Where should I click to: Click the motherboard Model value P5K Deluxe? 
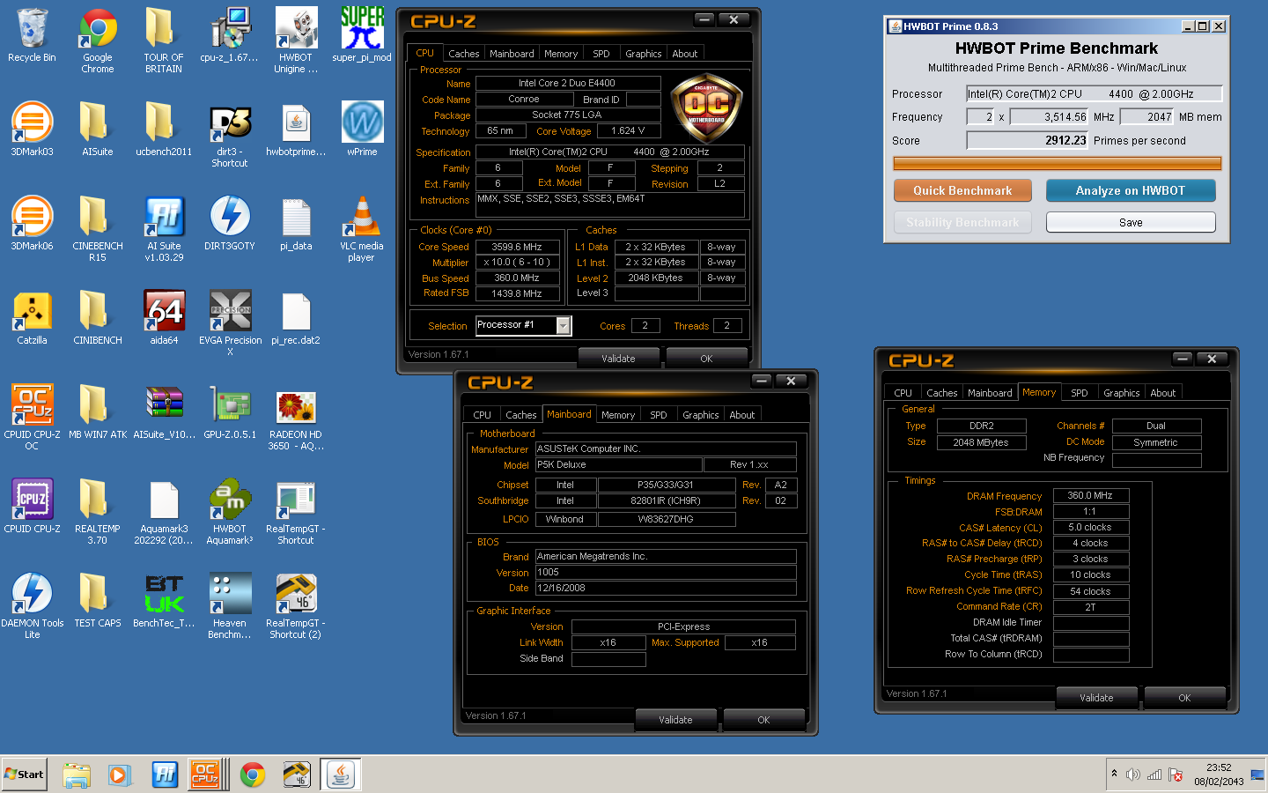coord(618,464)
